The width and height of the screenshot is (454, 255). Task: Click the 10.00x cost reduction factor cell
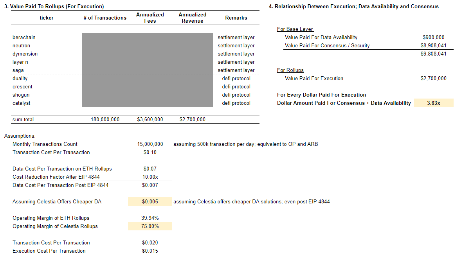[150, 177]
